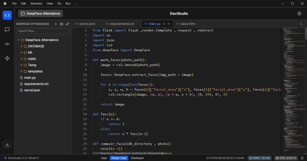
Task: Switch to the vercel.json tab
Action: (87, 24)
